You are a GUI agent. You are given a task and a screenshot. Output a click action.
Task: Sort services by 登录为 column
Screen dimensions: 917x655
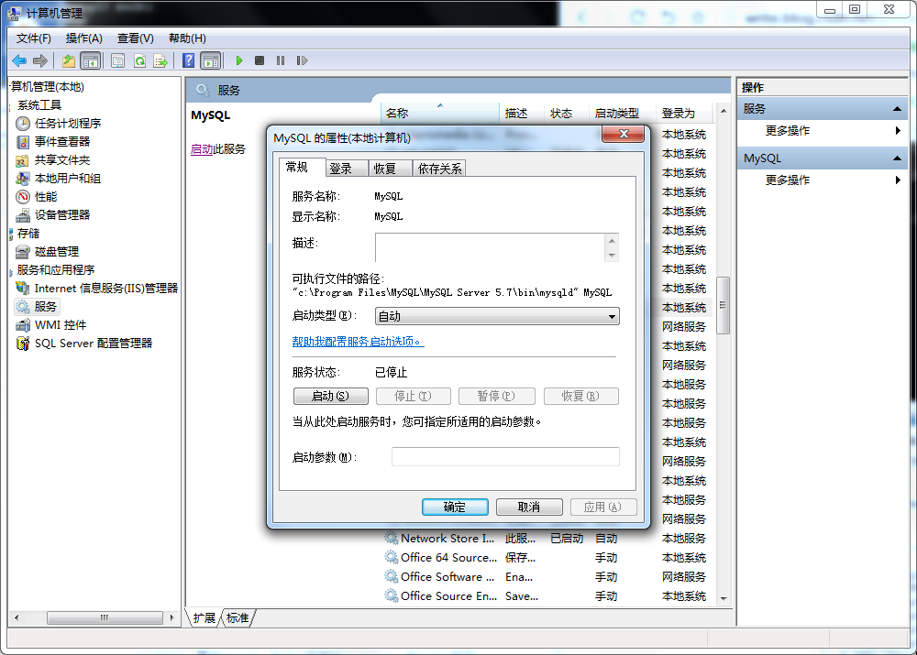click(x=684, y=113)
